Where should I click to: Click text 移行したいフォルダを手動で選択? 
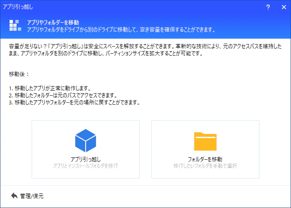pyautogui.click(x=205, y=166)
